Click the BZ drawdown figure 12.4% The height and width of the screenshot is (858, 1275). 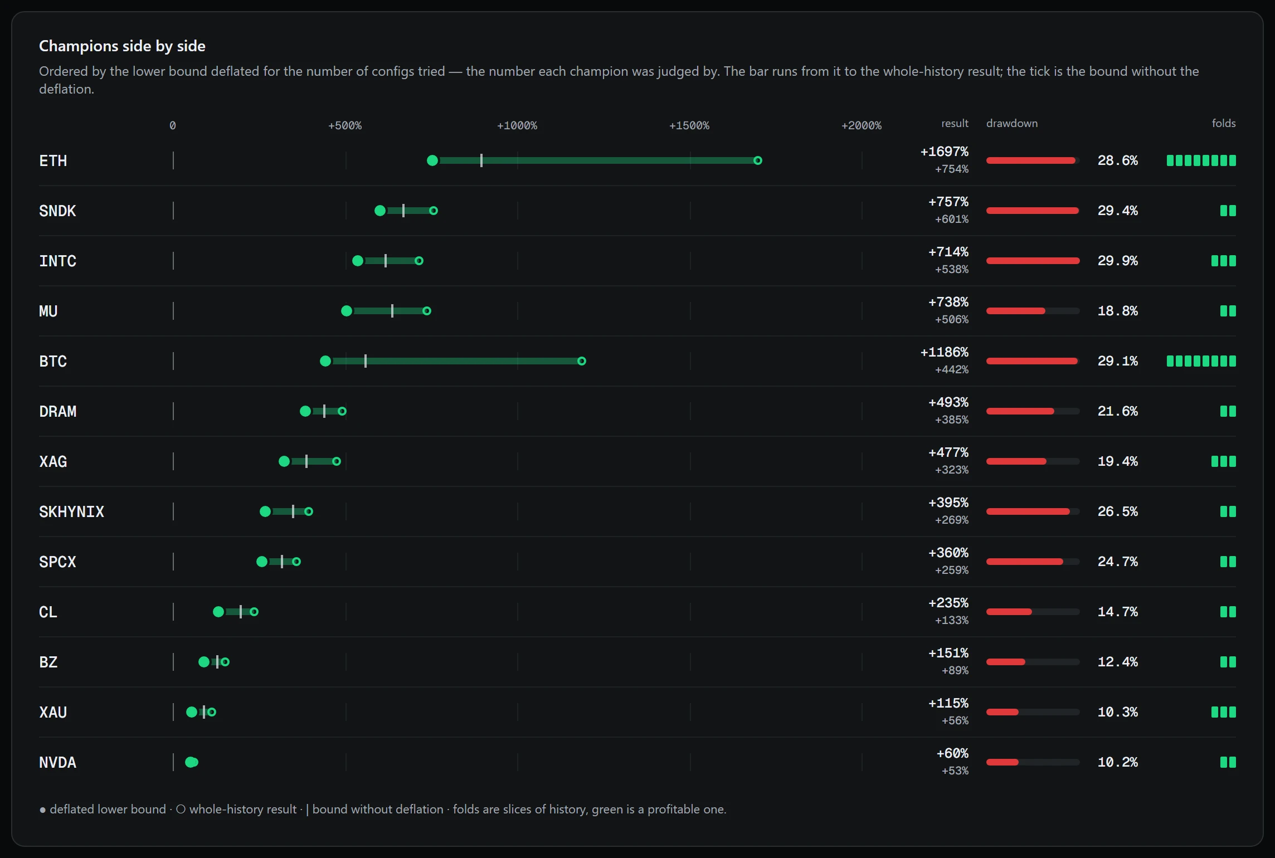(1118, 662)
